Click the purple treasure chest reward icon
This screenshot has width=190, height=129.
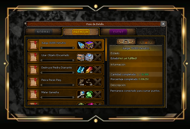pyautogui.click(x=89, y=45)
